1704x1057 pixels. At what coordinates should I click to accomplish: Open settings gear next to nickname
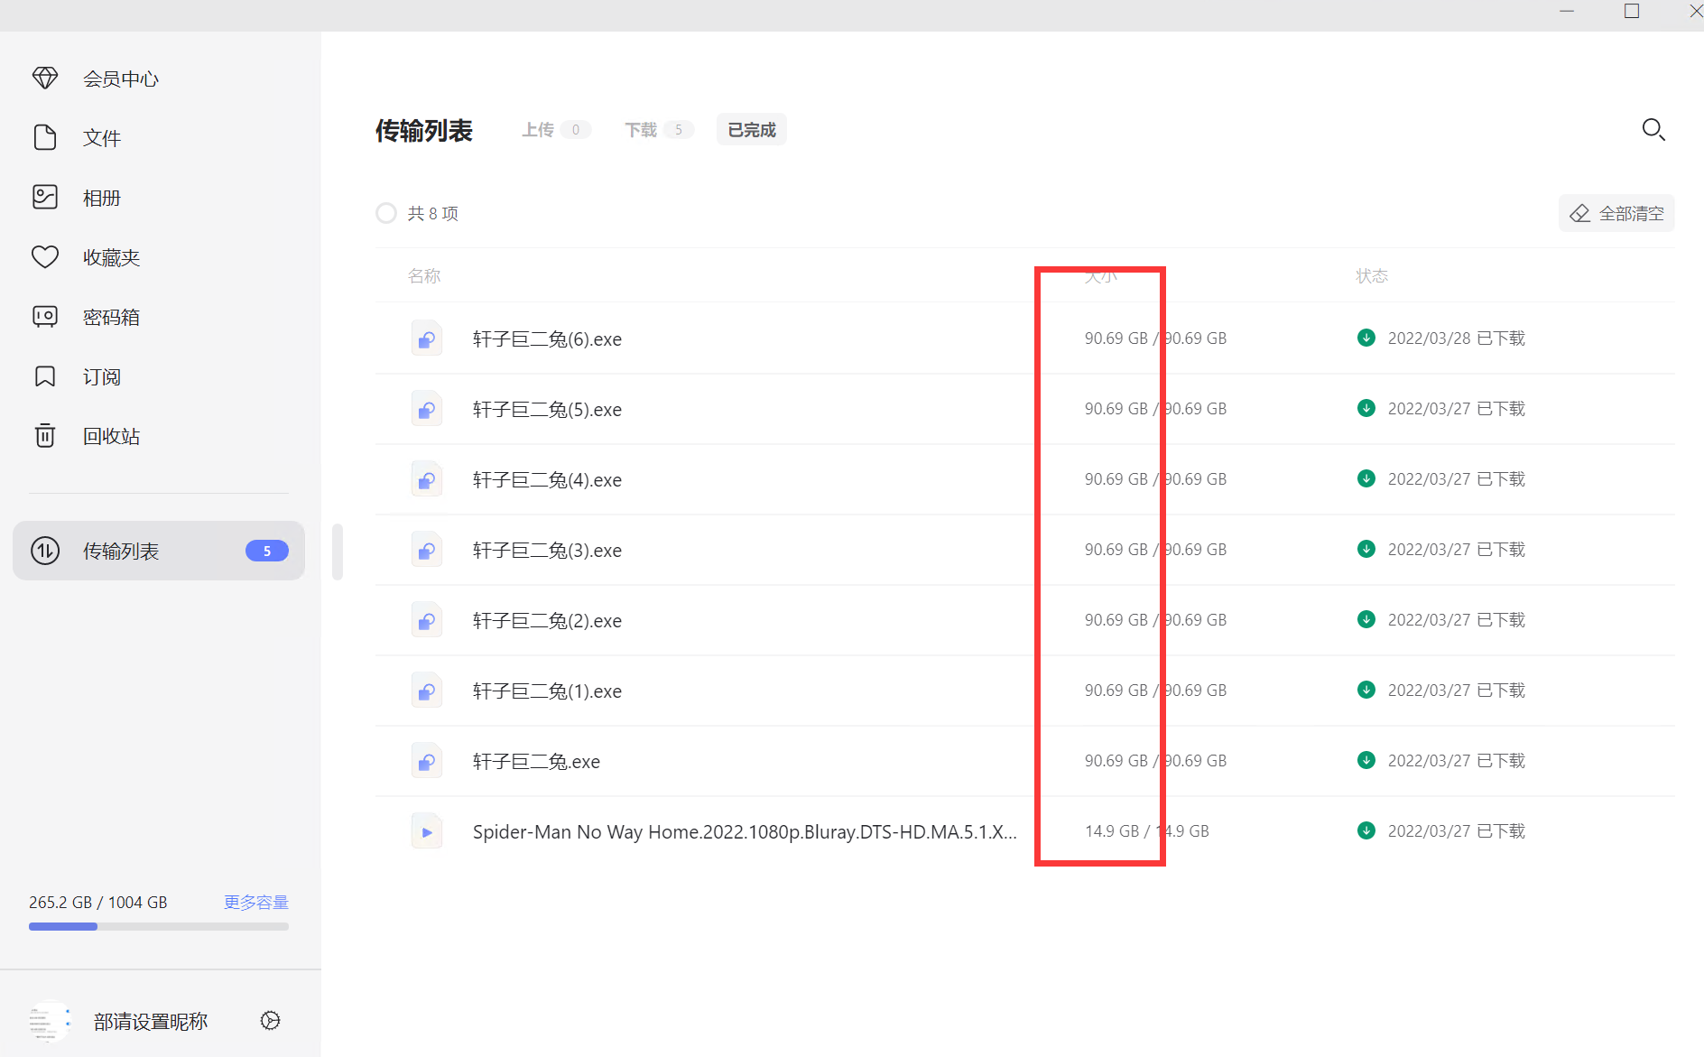tap(270, 1021)
